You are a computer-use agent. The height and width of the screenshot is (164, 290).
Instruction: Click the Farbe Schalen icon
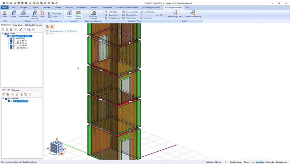click(x=78, y=15)
